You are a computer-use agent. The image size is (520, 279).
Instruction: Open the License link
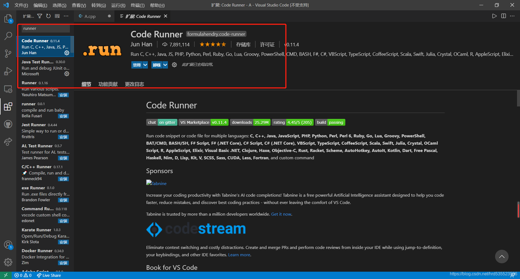click(267, 44)
